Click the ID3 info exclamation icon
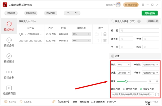 click(139, 21)
